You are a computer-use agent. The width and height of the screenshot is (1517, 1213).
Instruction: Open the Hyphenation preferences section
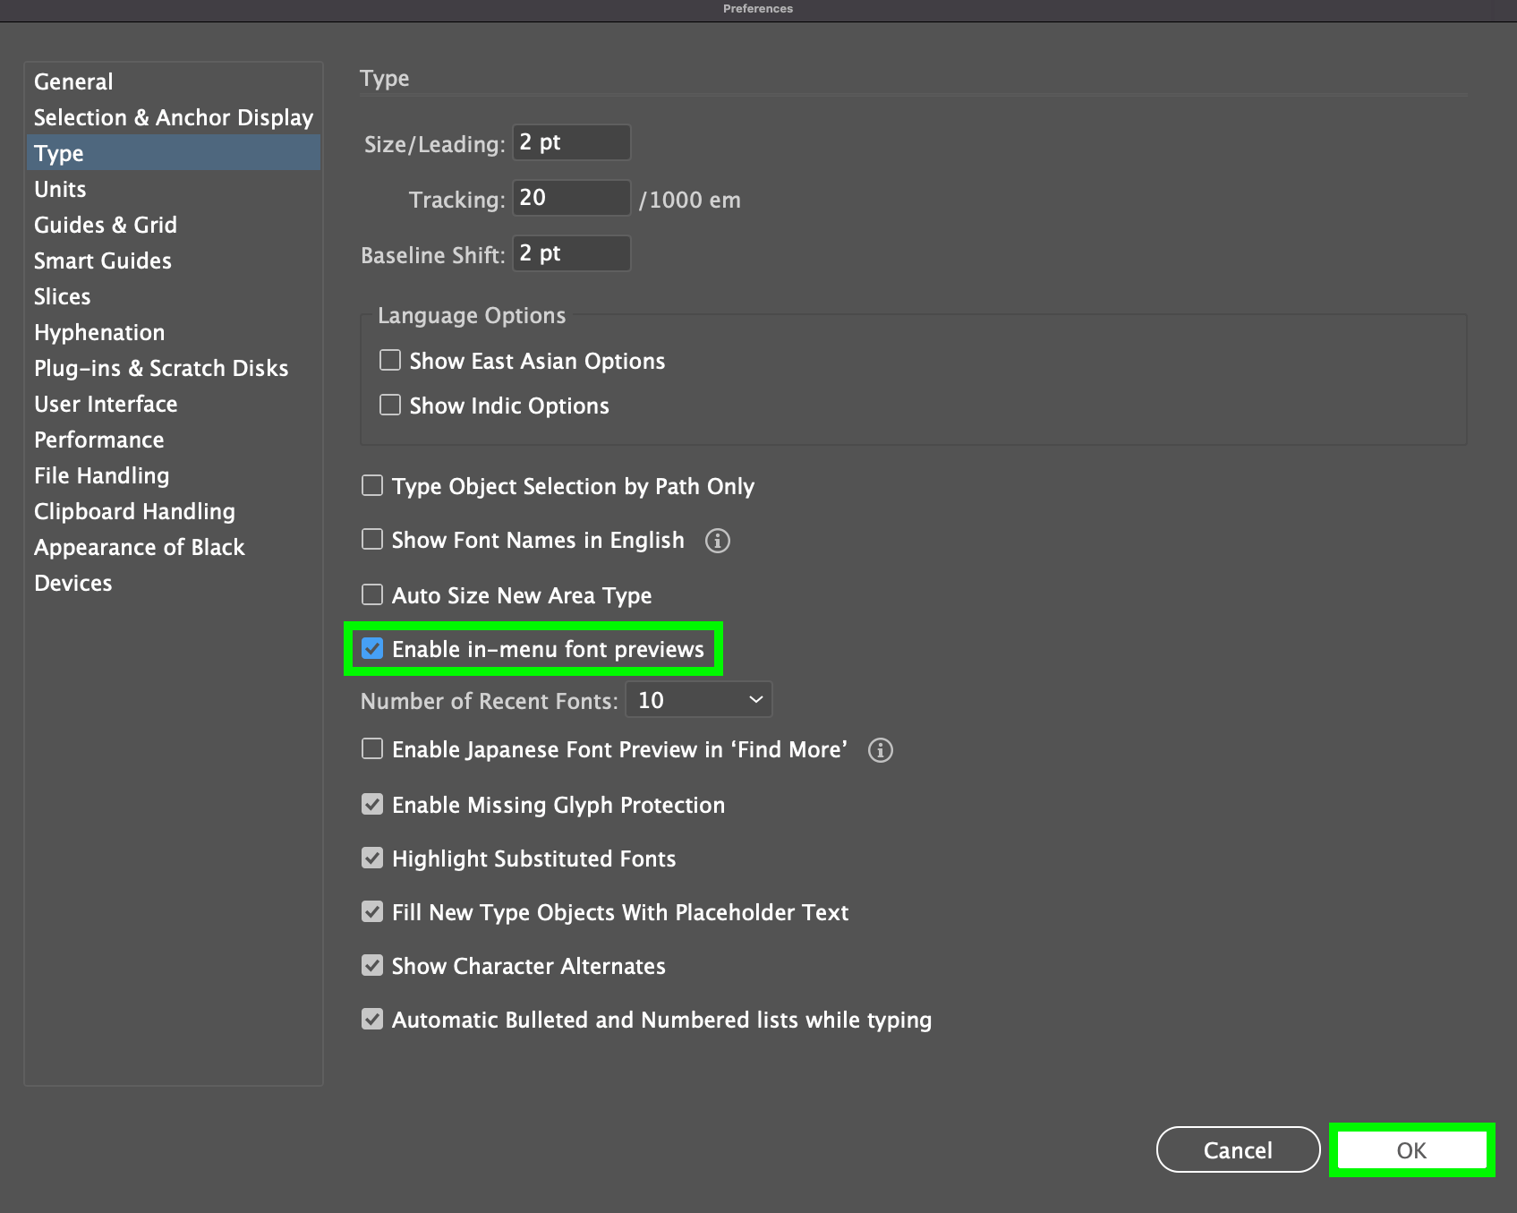tap(98, 332)
